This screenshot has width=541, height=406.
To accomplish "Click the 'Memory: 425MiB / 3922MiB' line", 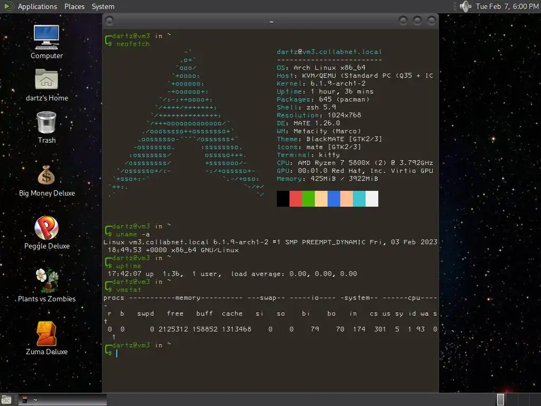I will [328, 179].
